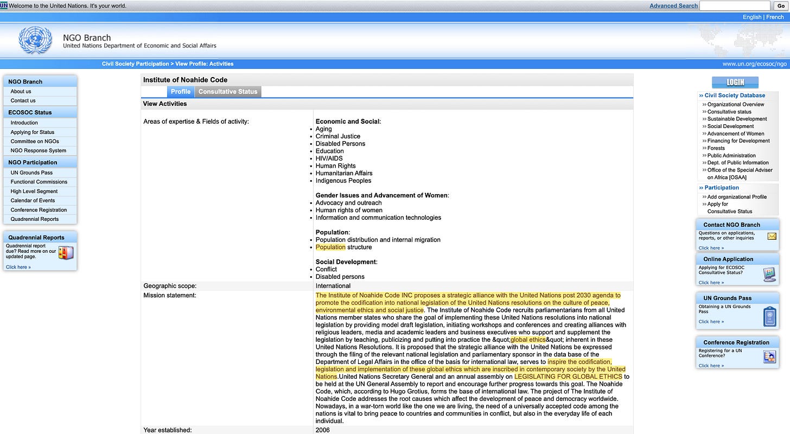Open Office of the Special Adviser link
This screenshot has width=790, height=434.
740,174
